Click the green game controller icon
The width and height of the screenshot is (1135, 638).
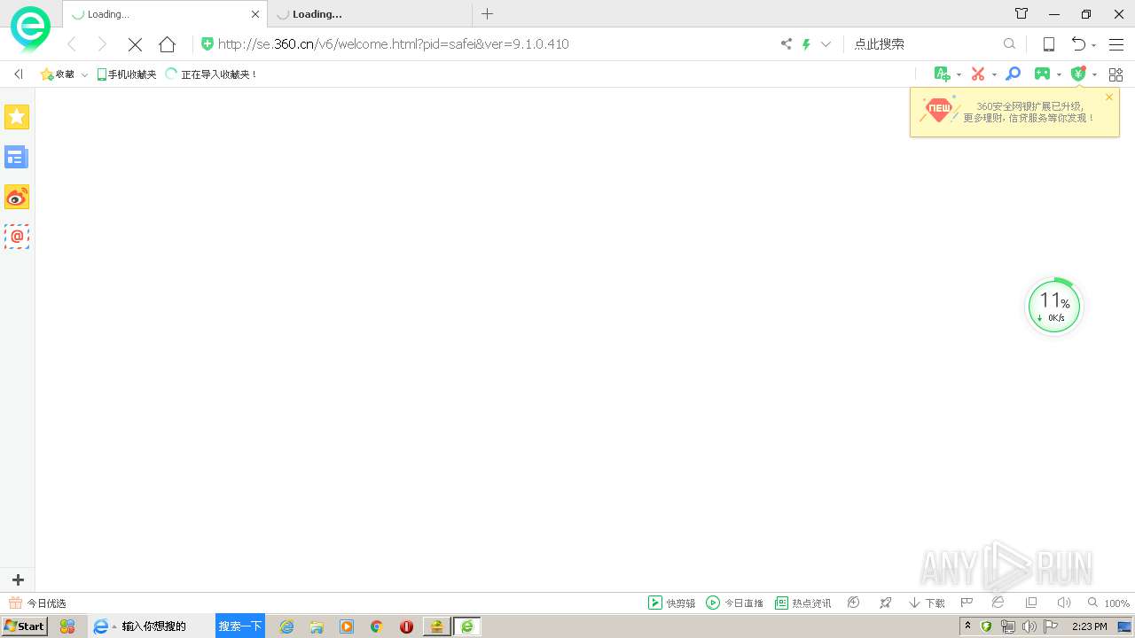1042,74
